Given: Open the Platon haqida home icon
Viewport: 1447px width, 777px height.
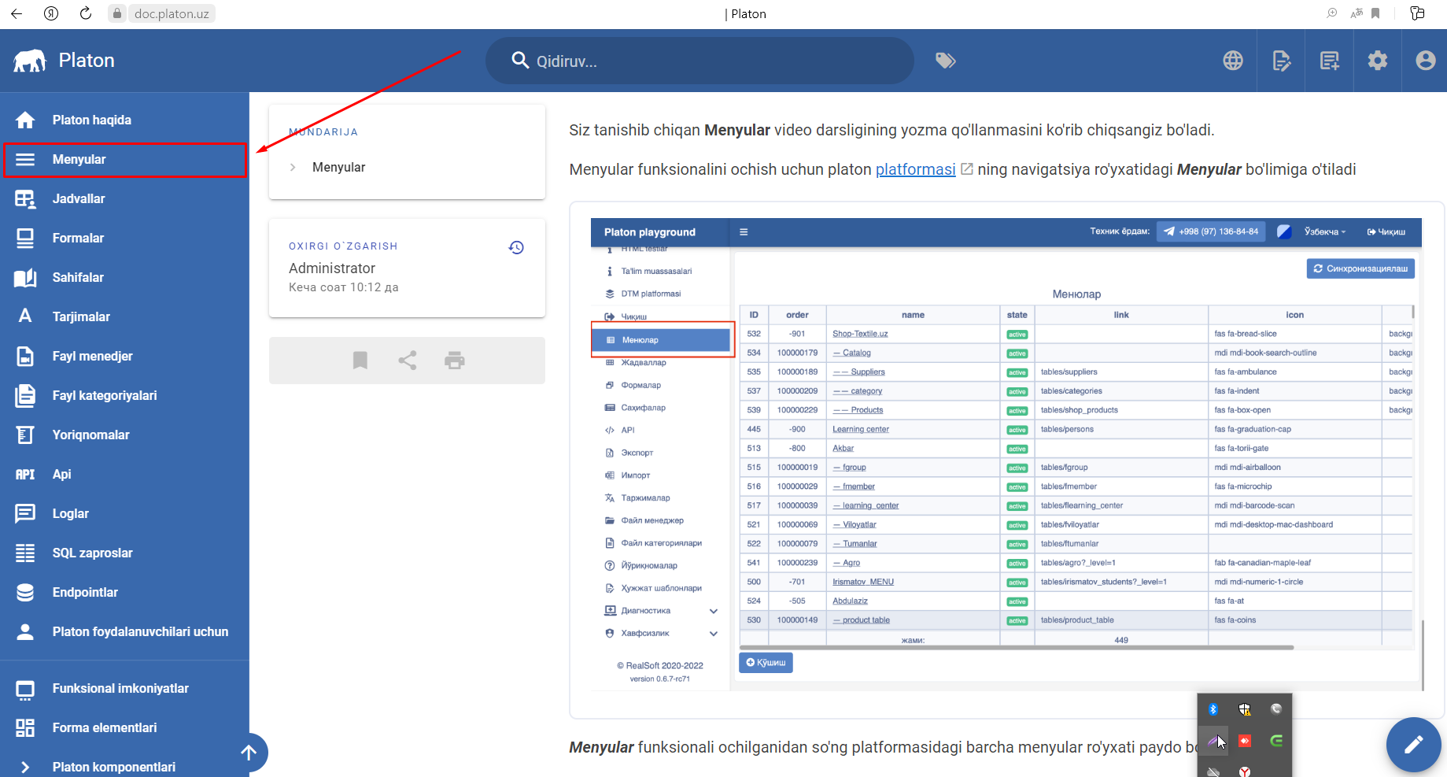Looking at the screenshot, I should pos(25,120).
